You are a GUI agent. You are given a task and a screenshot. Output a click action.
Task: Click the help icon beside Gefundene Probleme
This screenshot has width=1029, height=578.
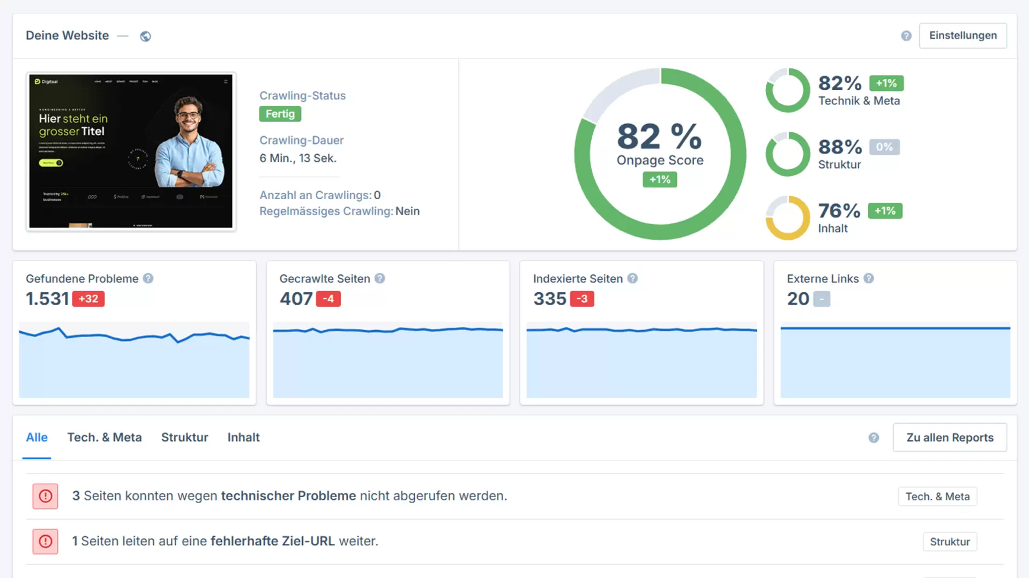pos(148,278)
